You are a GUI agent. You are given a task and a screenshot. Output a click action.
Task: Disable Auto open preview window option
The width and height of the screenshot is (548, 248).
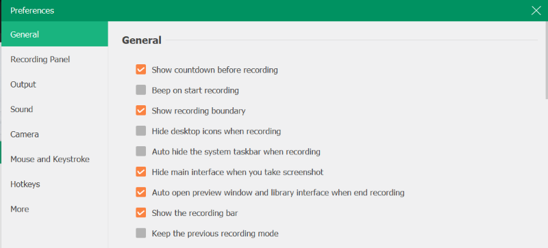click(x=141, y=192)
